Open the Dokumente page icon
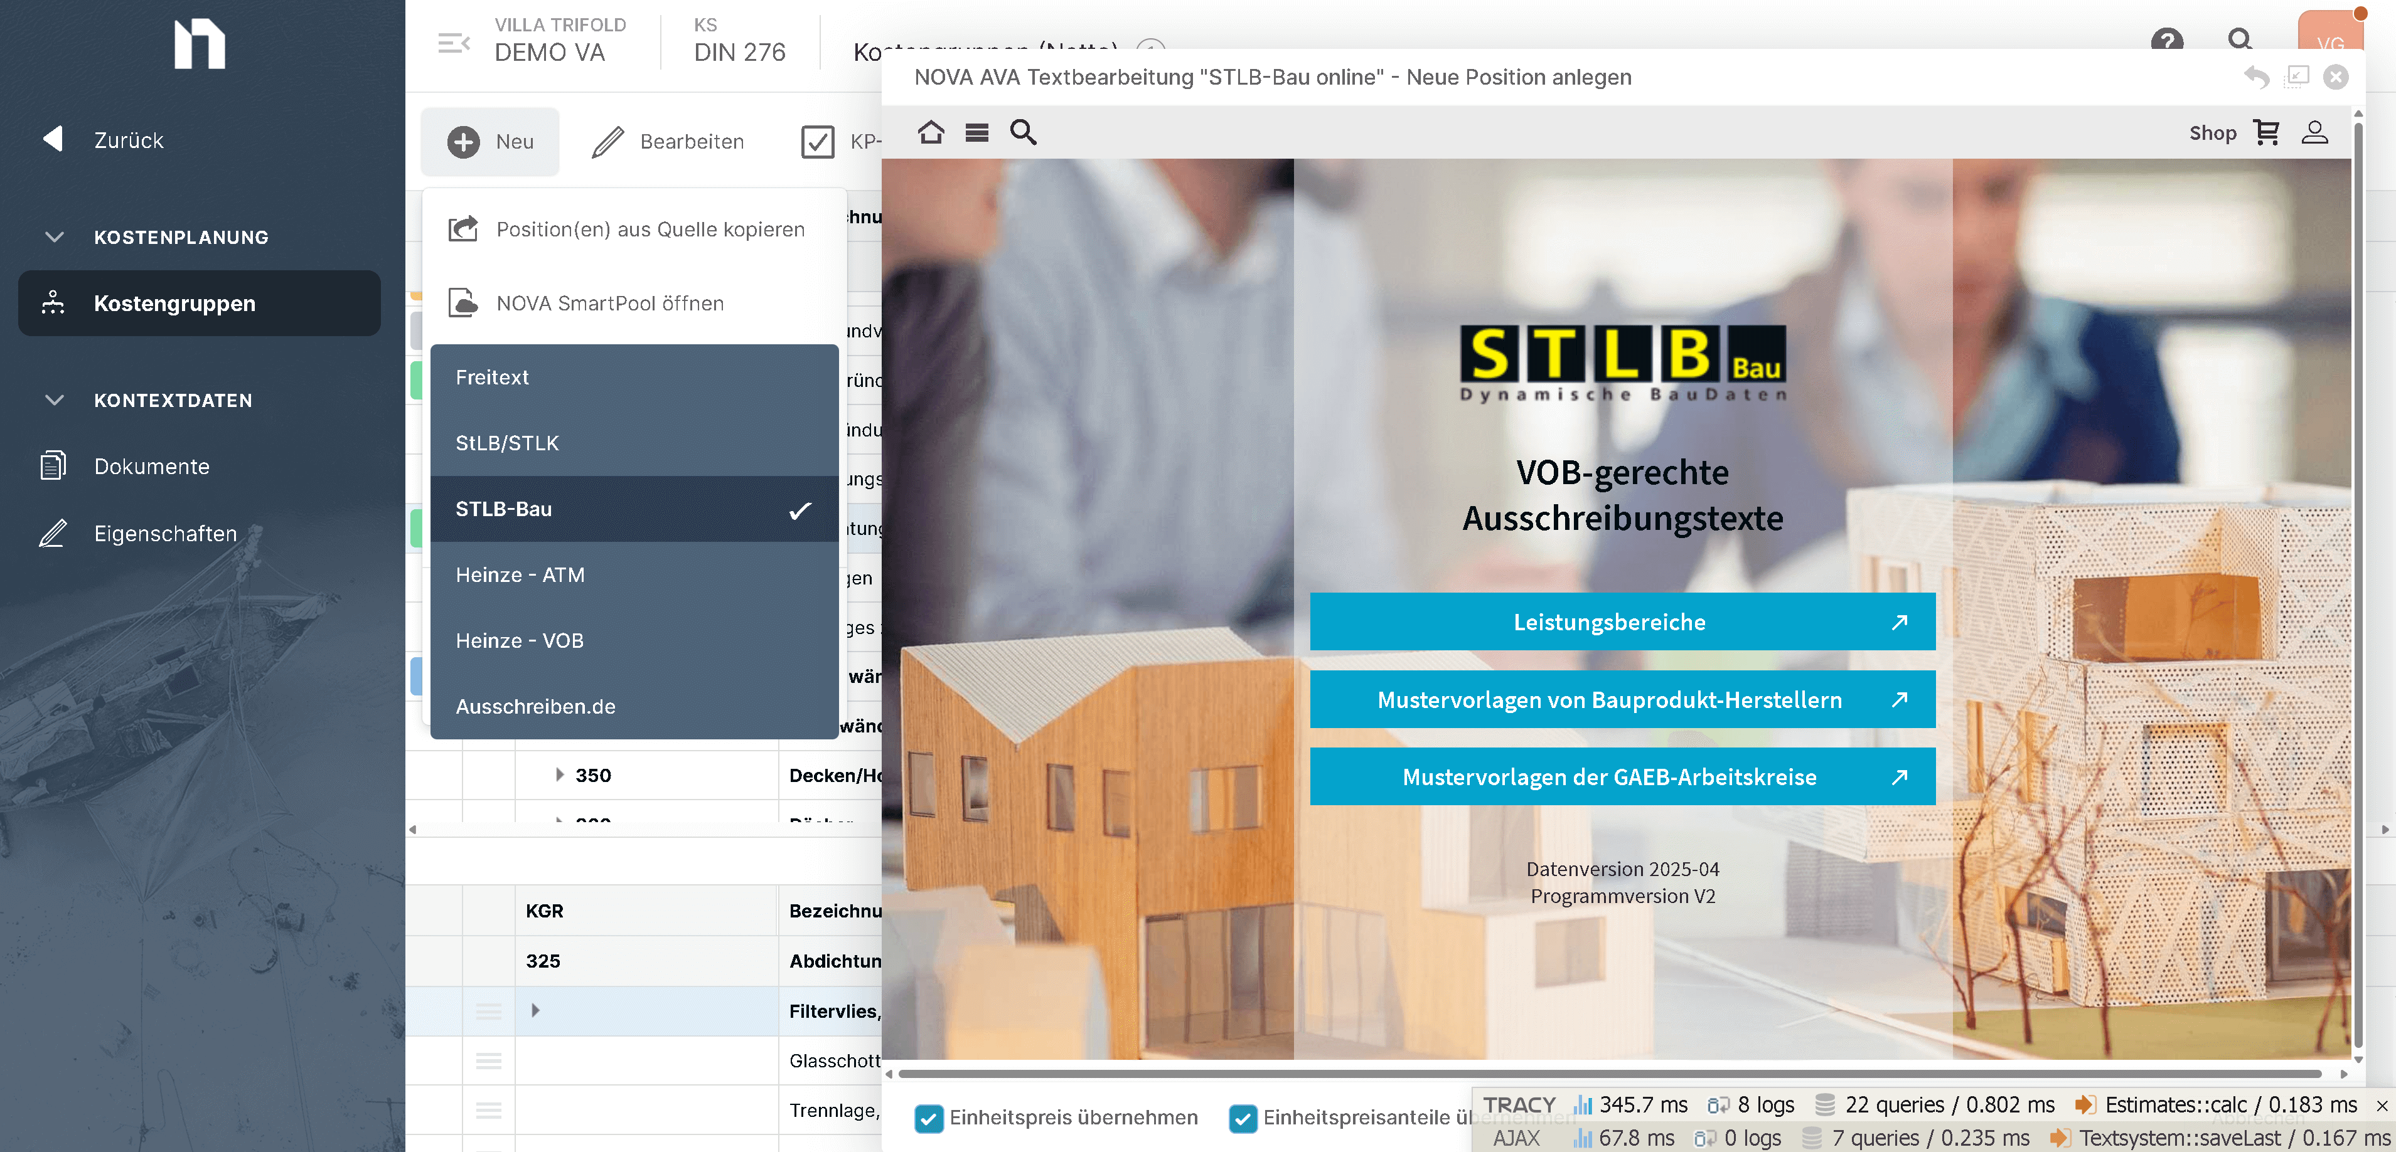 (53, 465)
